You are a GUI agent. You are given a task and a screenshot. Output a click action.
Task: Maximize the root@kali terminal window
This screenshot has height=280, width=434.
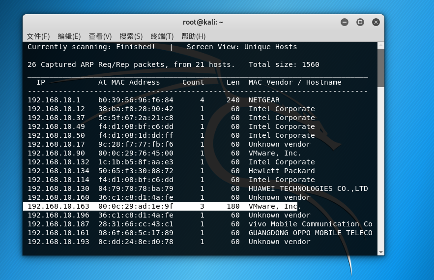pyautogui.click(x=360, y=22)
